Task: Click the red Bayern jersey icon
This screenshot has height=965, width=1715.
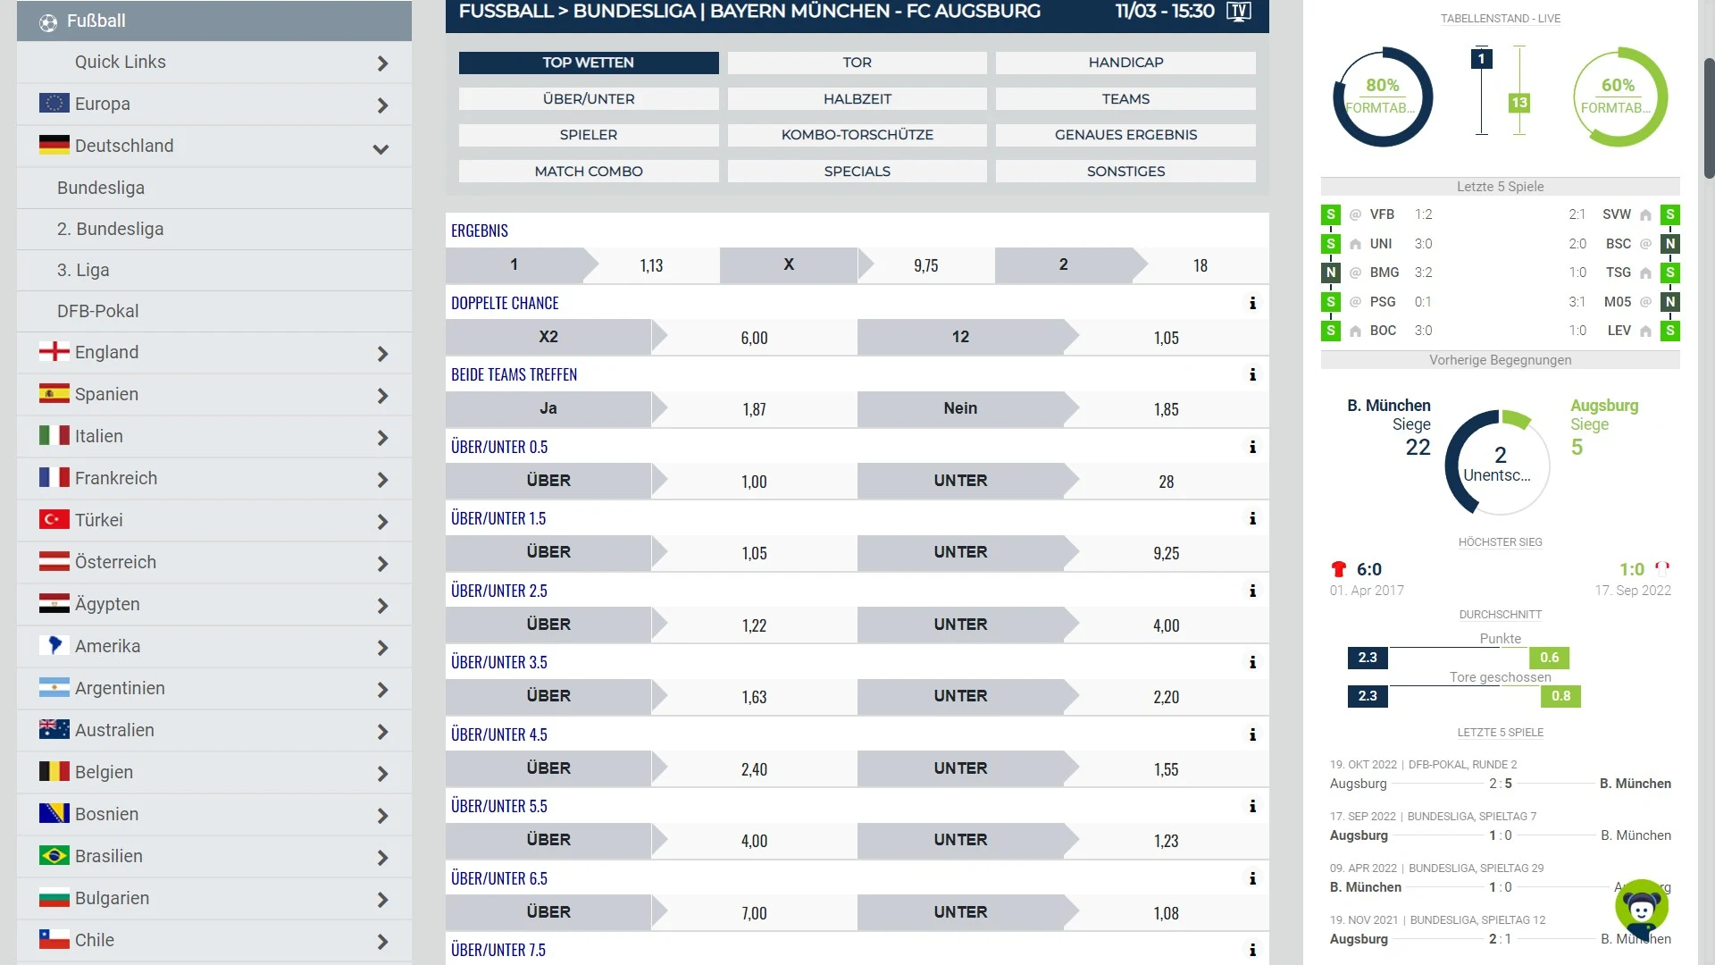Action: [x=1338, y=569]
